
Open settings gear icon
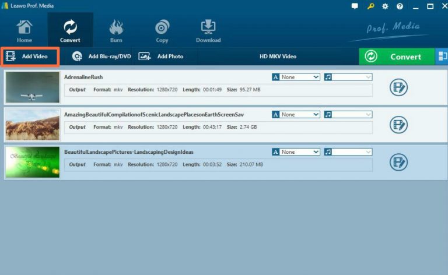point(385,6)
